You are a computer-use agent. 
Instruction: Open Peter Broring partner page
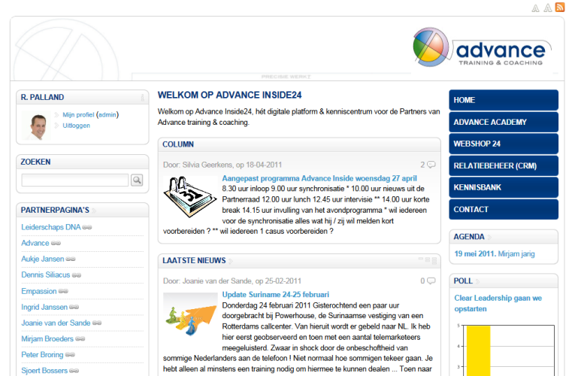tap(42, 355)
